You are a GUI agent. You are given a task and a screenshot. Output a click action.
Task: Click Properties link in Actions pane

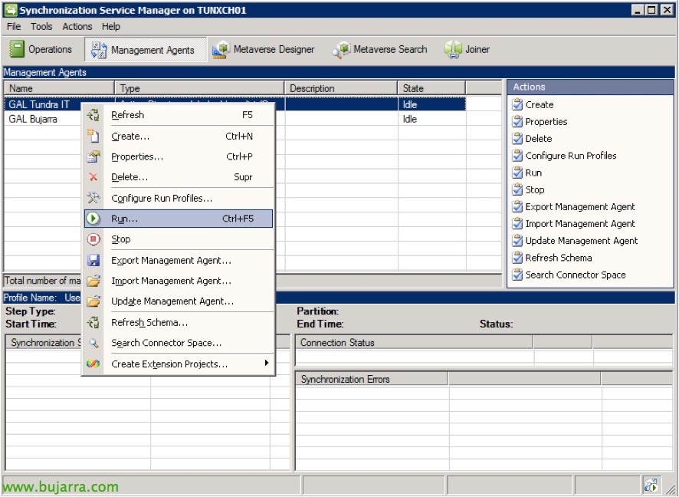click(x=546, y=122)
